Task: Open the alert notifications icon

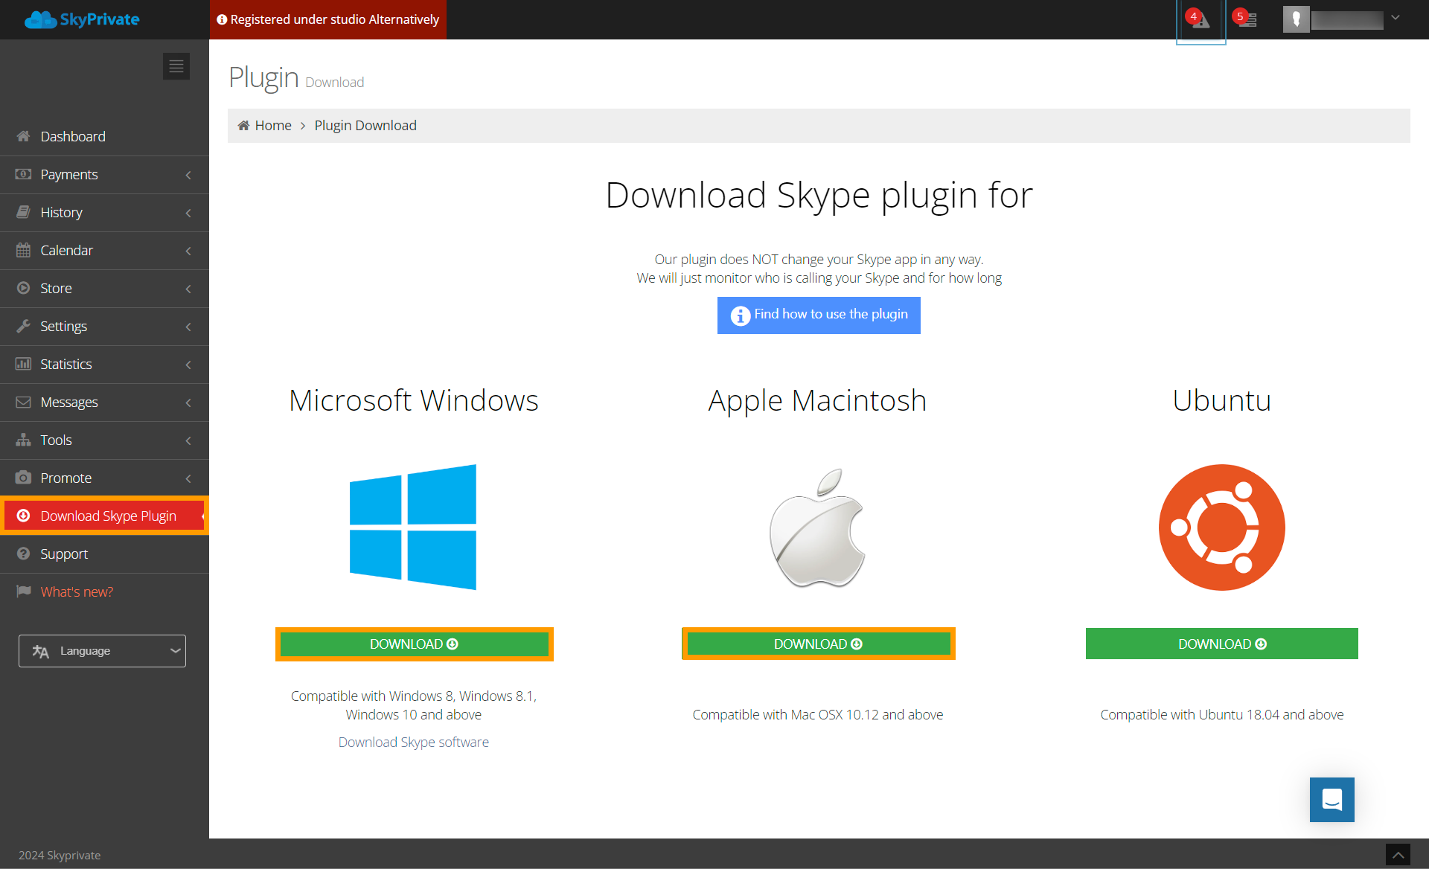Action: [x=1200, y=20]
